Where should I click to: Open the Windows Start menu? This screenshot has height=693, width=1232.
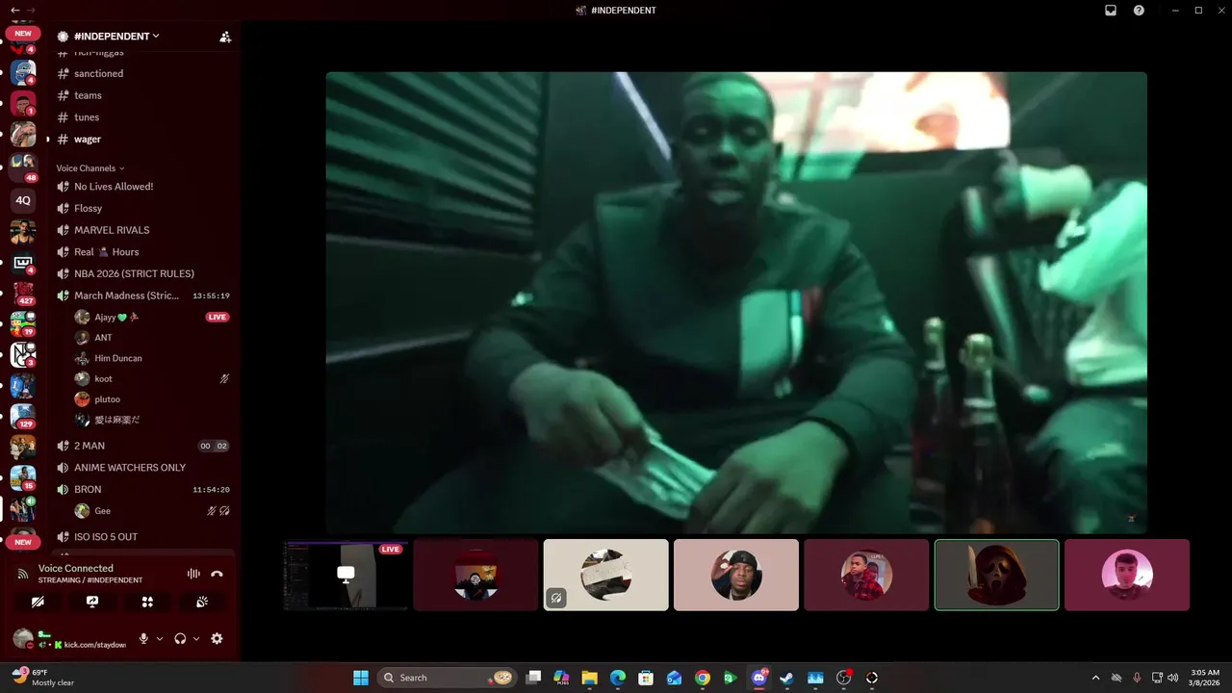click(x=361, y=678)
